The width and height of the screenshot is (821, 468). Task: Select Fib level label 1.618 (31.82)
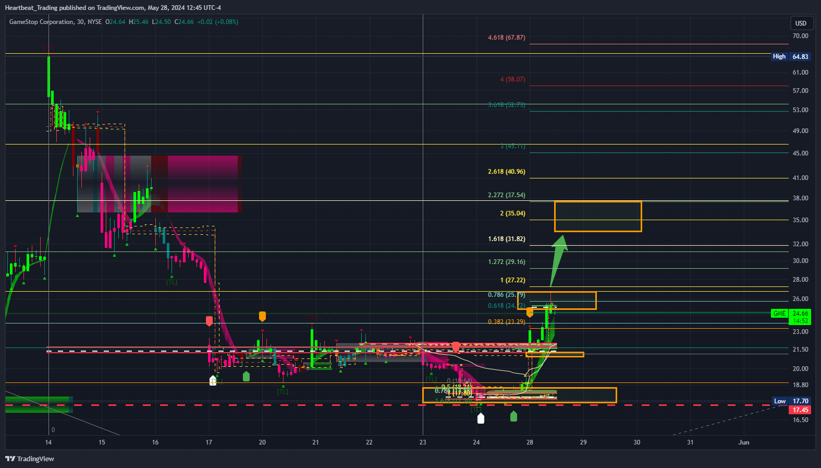tap(507, 239)
